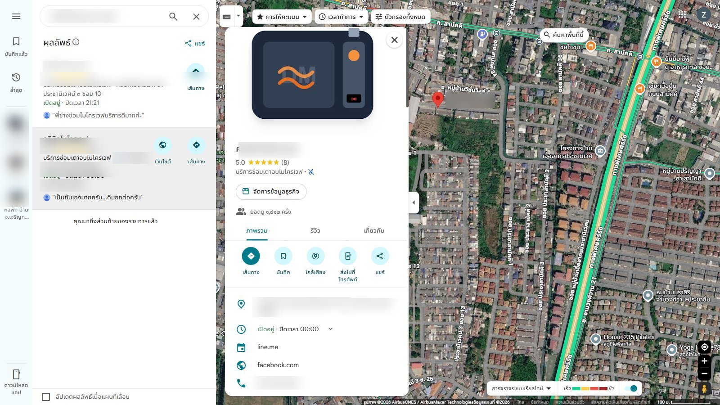Select ยืนยิ้ม ซีฟู้ด restaurant marker

(656, 61)
